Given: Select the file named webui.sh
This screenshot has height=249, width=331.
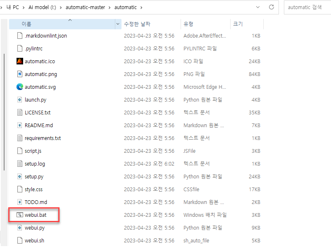Looking at the screenshot, I should click(x=34, y=241).
